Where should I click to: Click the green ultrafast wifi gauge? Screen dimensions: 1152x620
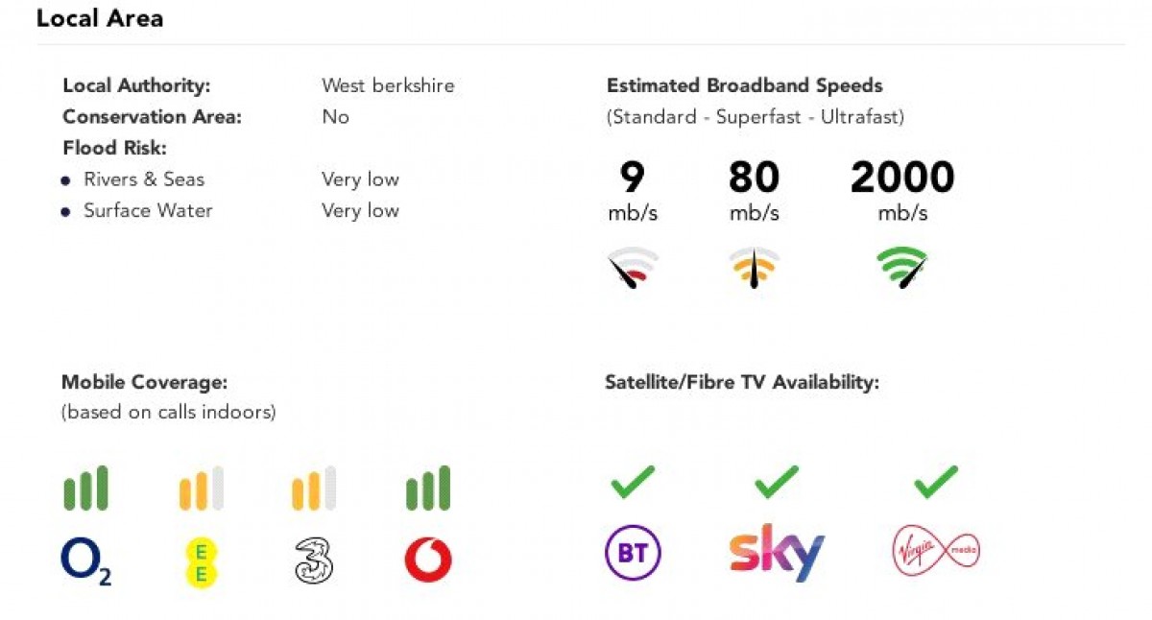coord(902,269)
